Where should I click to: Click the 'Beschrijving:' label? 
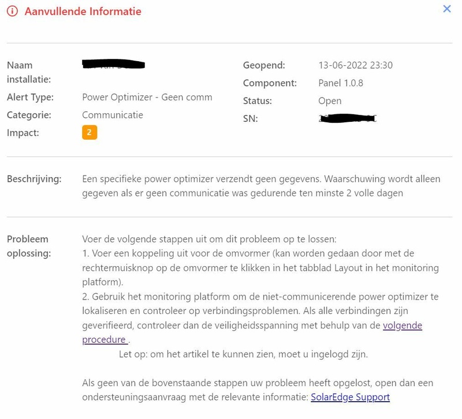(34, 179)
